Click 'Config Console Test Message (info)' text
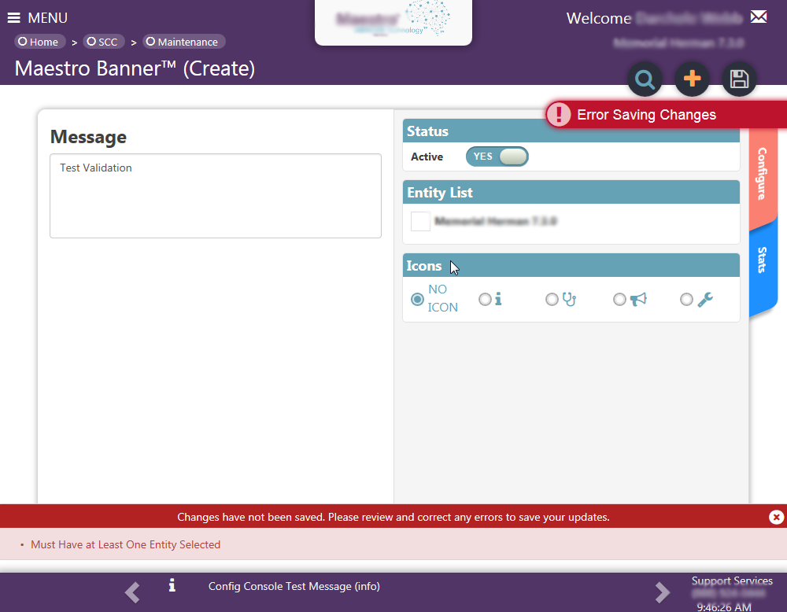The image size is (787, 612). pyautogui.click(x=294, y=586)
